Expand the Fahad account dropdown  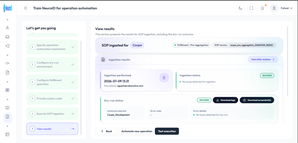coord(291,8)
